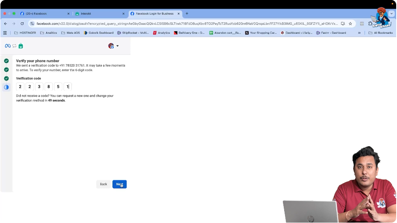Open the ShipRocket bookmark
The height and width of the screenshot is (223, 397).
pos(133,32)
